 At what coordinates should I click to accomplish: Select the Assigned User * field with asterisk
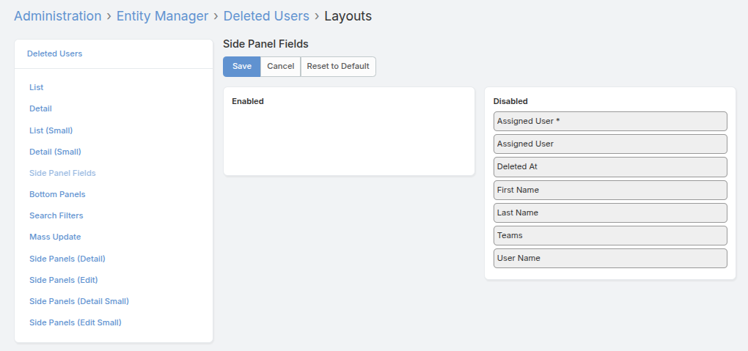609,121
